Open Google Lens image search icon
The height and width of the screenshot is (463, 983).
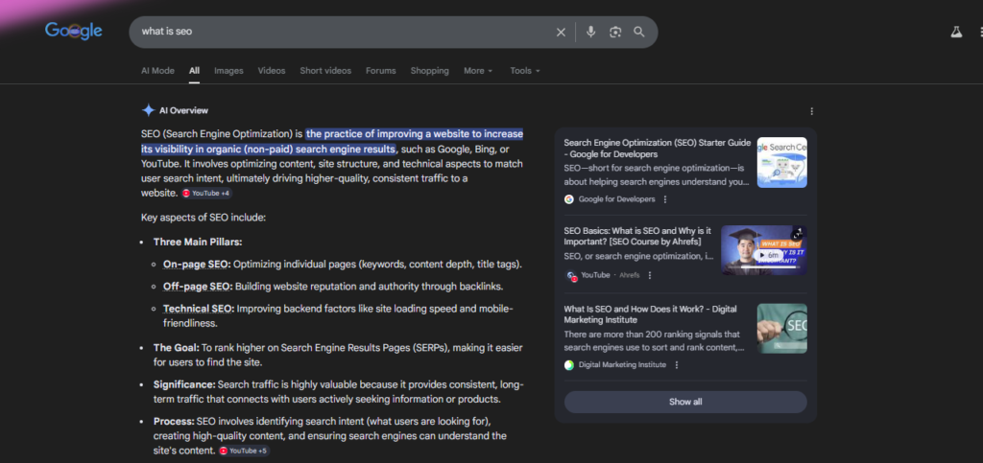(615, 32)
